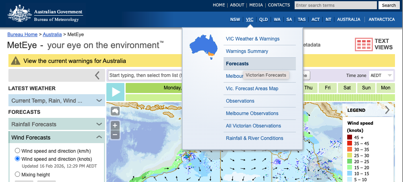This screenshot has width=403, height=182.
Task: Click the MEDIA top navigation link
Action: (x=256, y=5)
